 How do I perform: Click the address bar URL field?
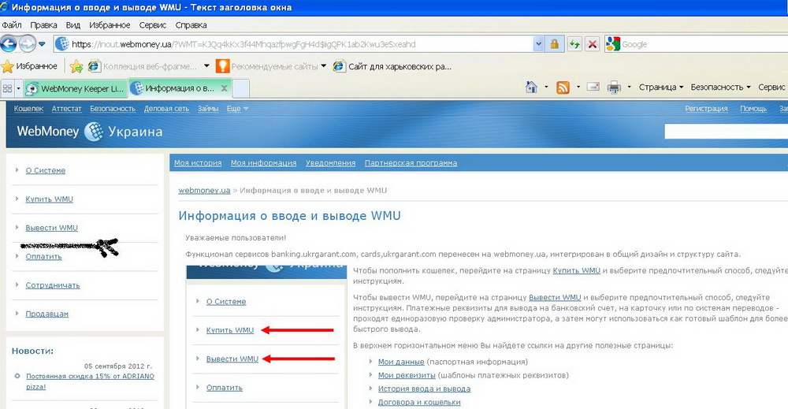pos(293,44)
